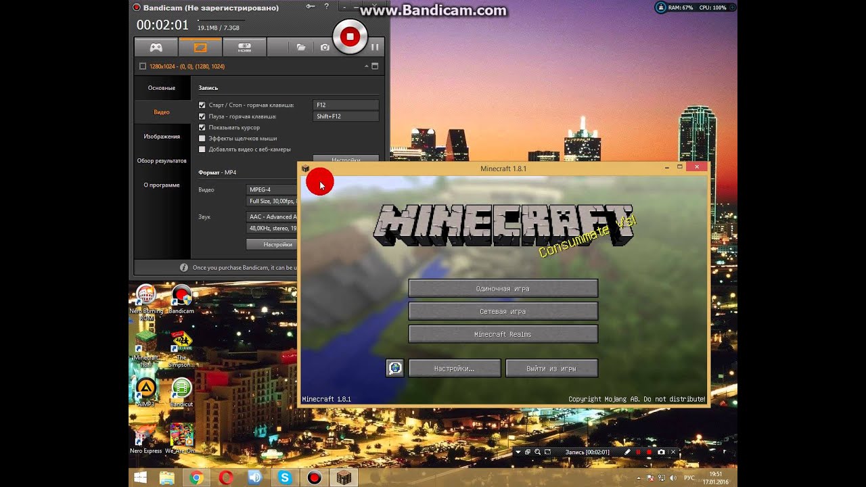Click pencil draw icon on recording mini-bar

point(627,452)
